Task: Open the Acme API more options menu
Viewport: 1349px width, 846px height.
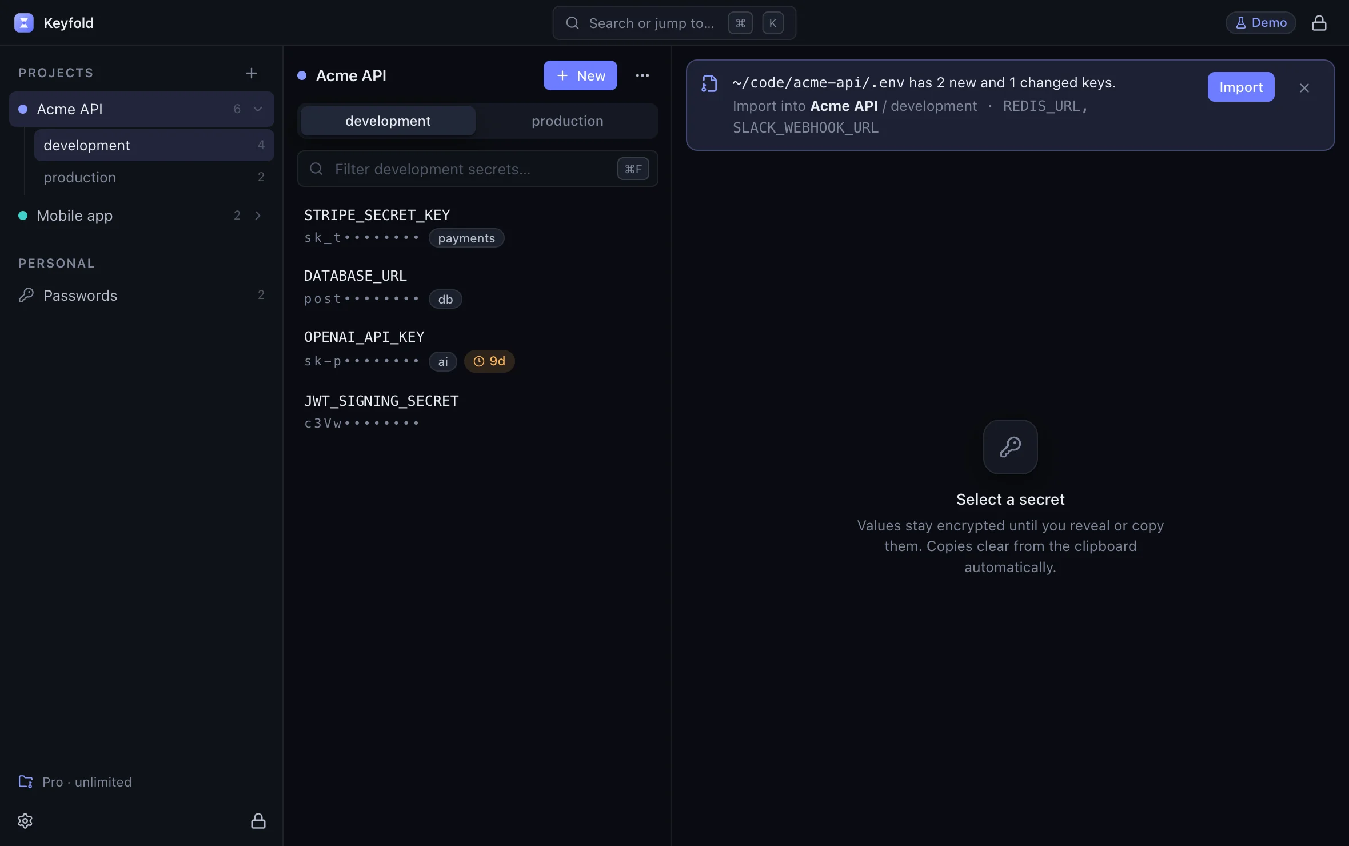Action: (x=642, y=75)
